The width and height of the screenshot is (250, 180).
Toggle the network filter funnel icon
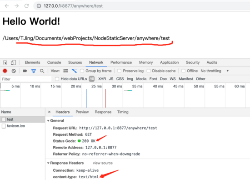pyautogui.click(x=34, y=71)
